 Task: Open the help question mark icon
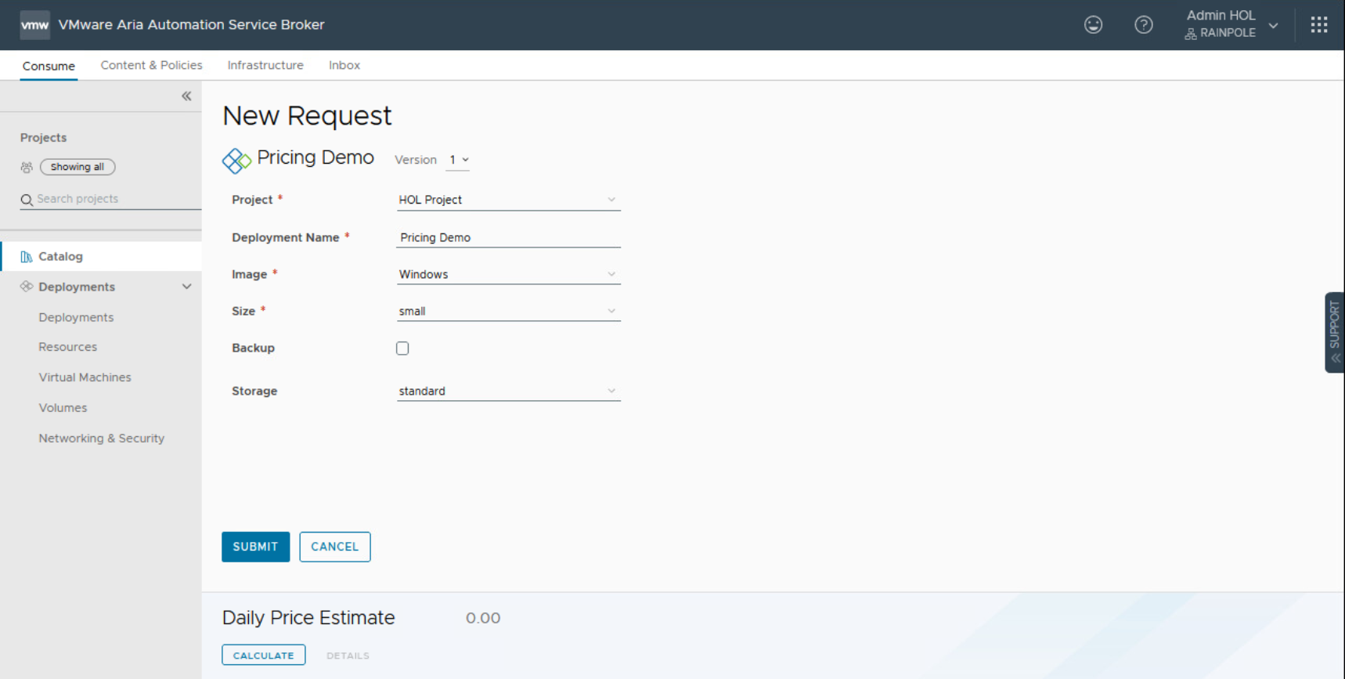[1143, 25]
